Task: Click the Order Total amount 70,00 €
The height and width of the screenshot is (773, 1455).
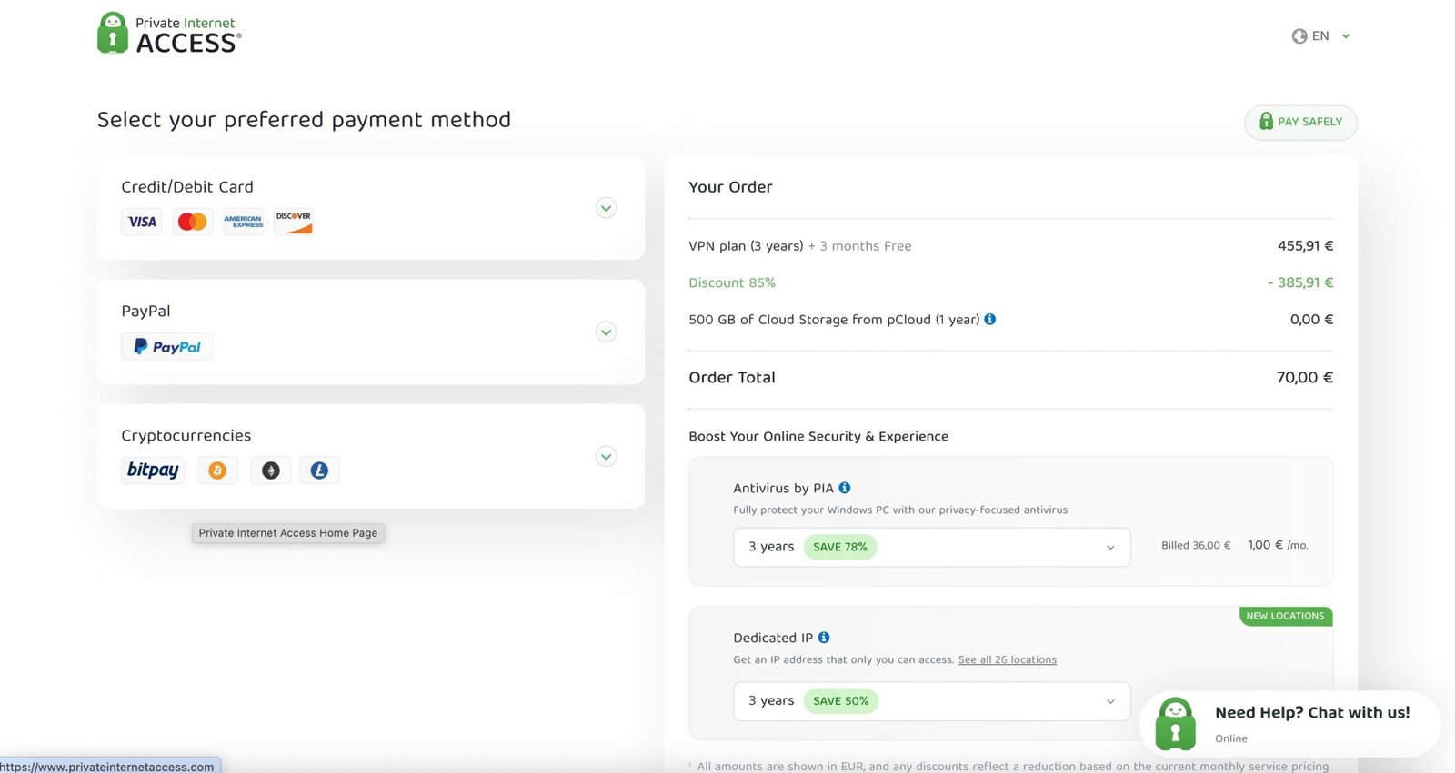Action: [1305, 377]
